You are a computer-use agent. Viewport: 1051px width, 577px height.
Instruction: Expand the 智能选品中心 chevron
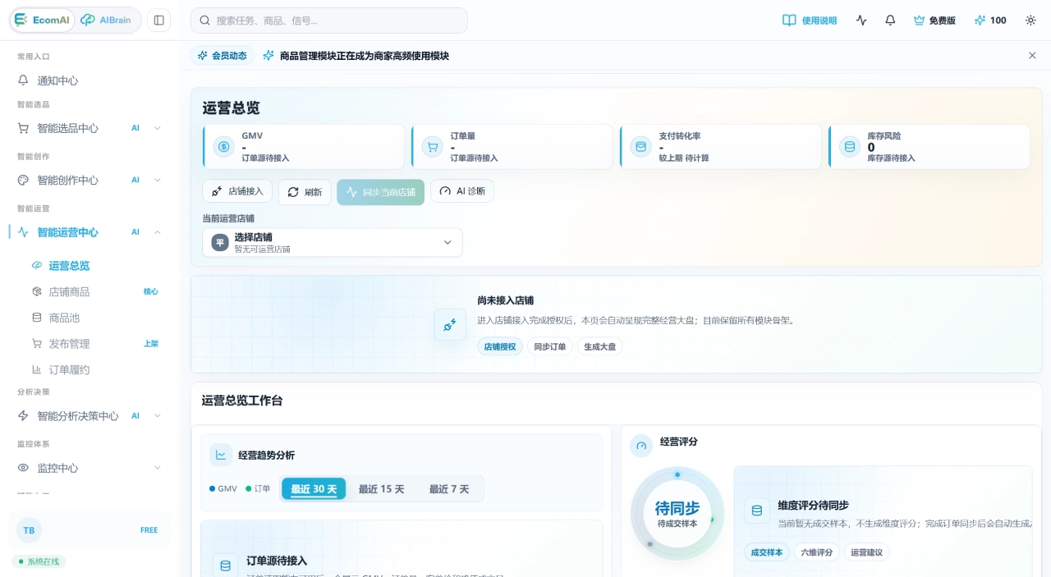[158, 128]
